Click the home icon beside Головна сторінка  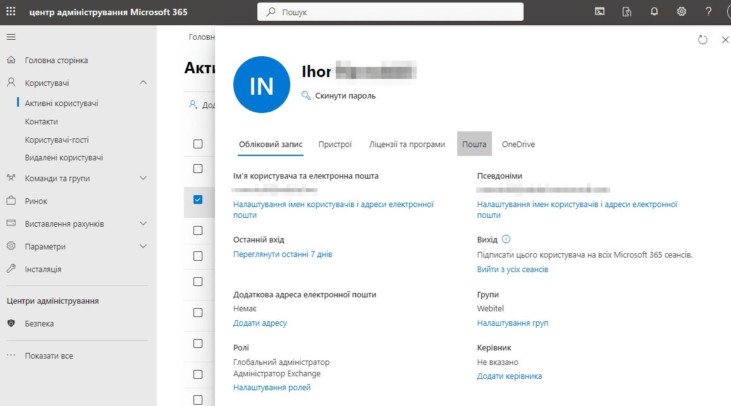pyautogui.click(x=11, y=59)
